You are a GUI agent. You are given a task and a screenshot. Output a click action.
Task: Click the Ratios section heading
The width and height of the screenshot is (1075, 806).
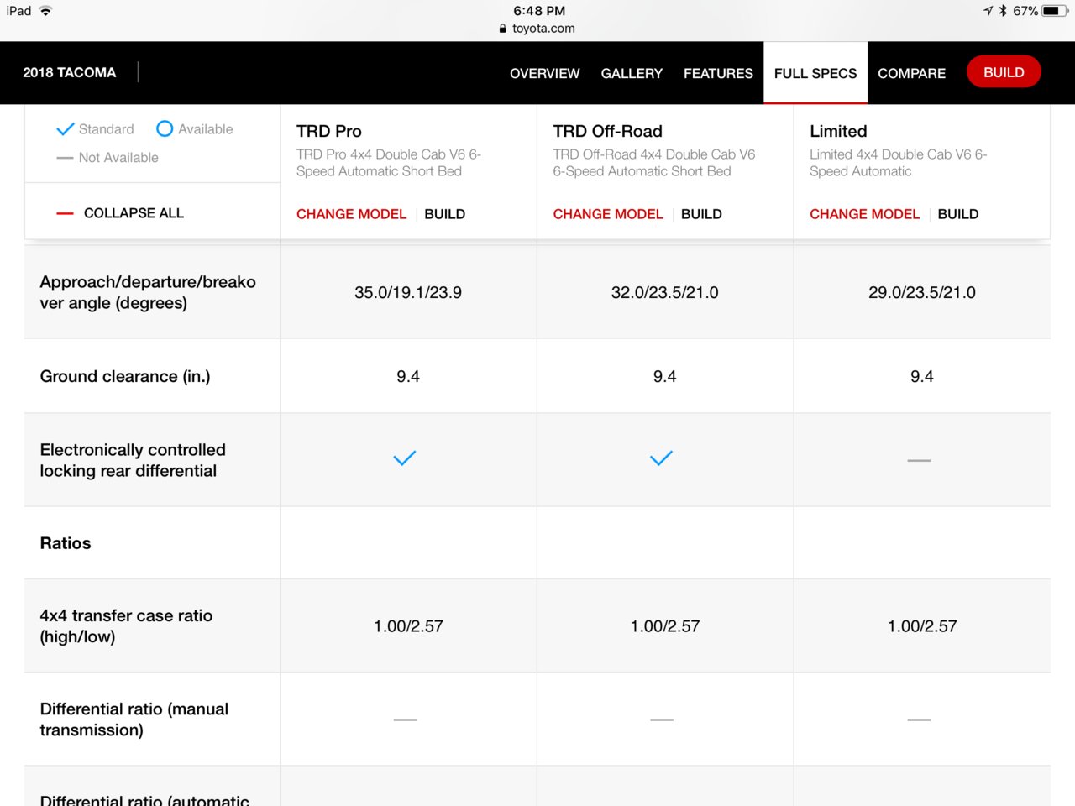(66, 543)
